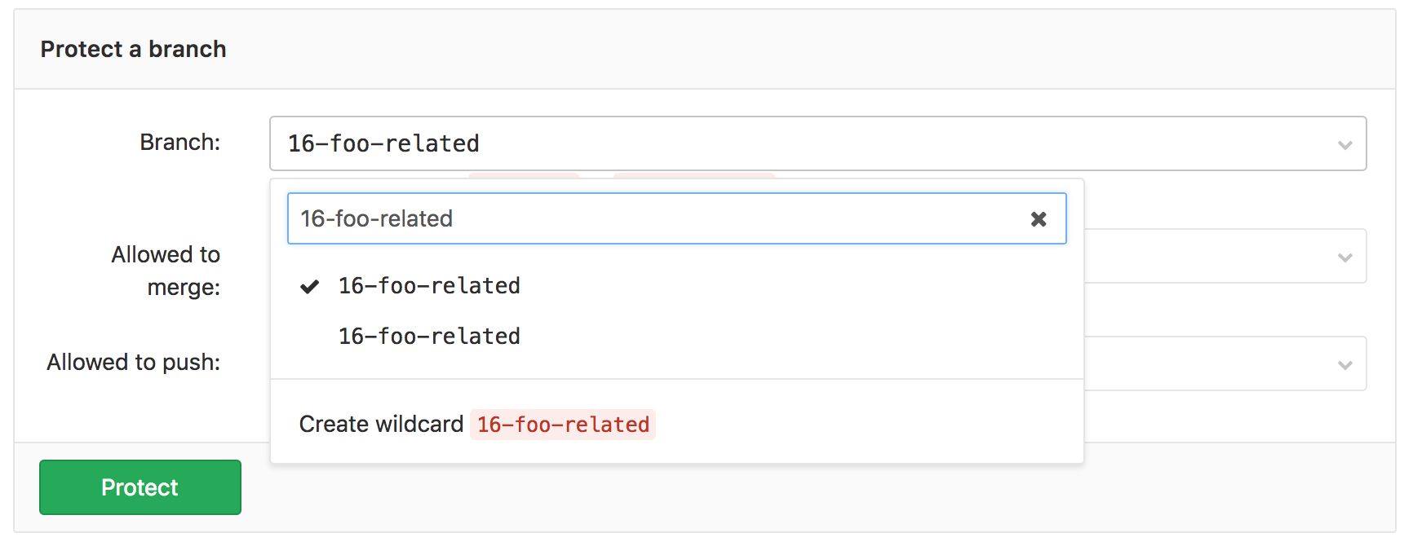The width and height of the screenshot is (1413, 546).
Task: Click the Allowed to merge chevron arrow
Action: 1344,258
